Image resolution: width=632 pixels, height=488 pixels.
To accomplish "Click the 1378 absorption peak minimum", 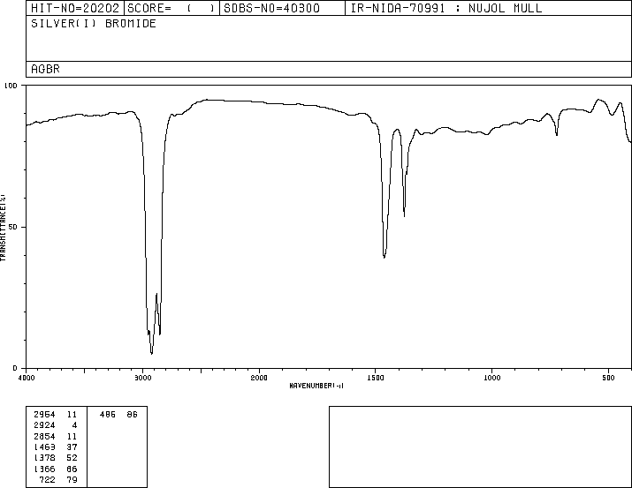I will [x=404, y=215].
